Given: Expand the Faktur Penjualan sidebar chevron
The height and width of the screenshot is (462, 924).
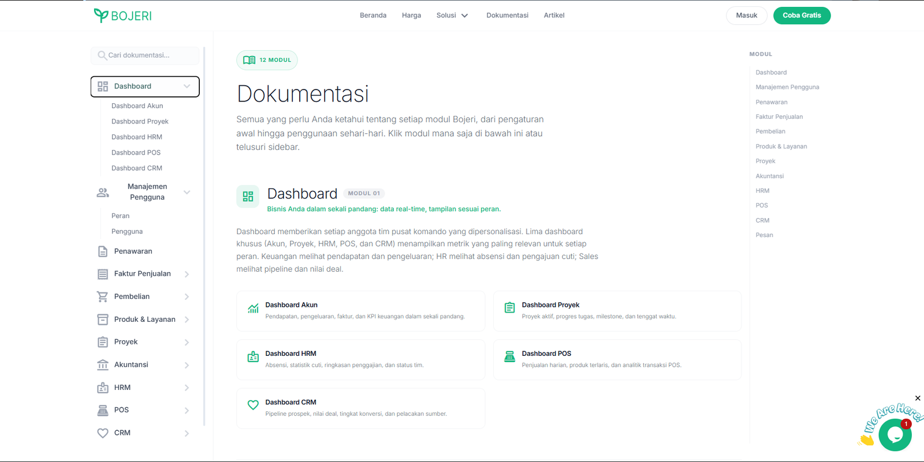Looking at the screenshot, I should coord(187,274).
